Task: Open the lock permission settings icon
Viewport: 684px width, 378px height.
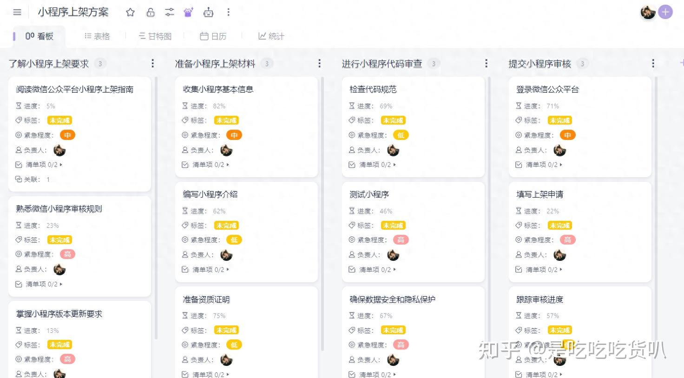Action: pyautogui.click(x=151, y=13)
